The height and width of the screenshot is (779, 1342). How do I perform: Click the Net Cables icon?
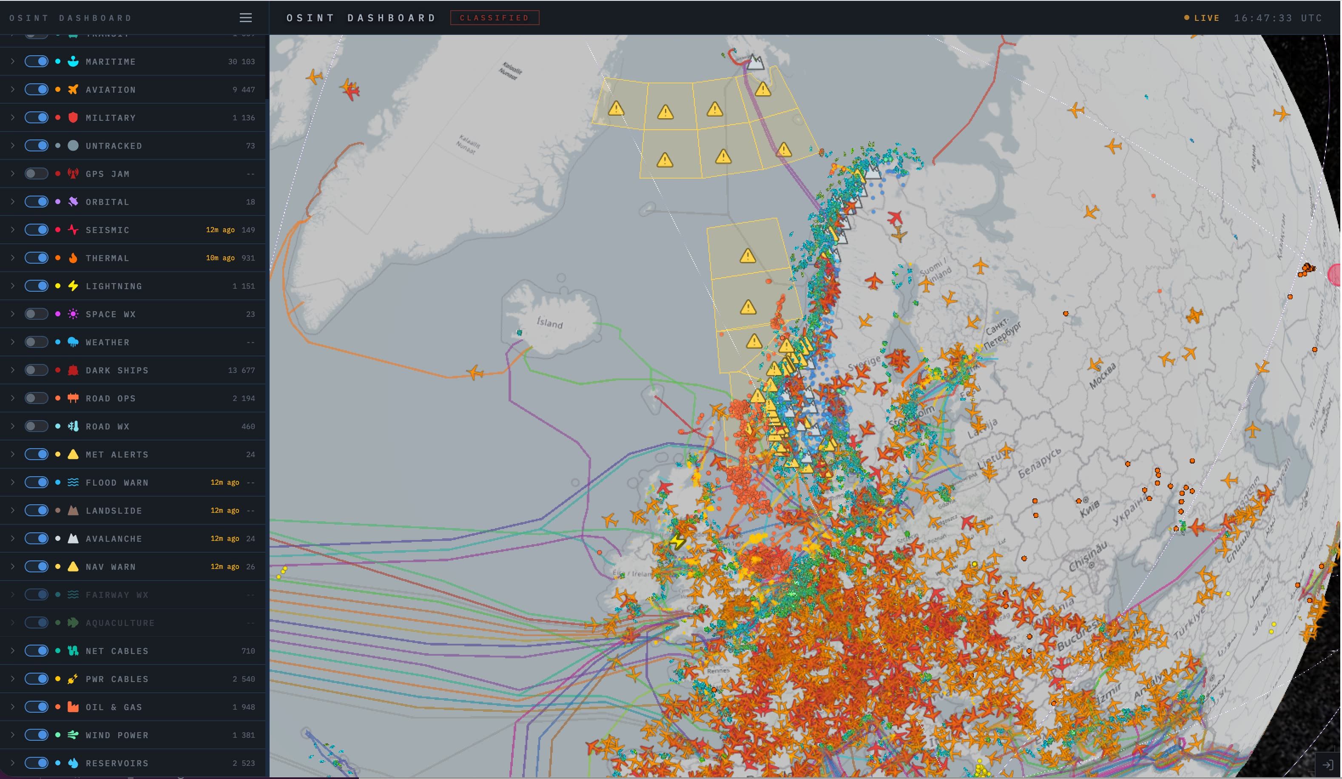74,651
